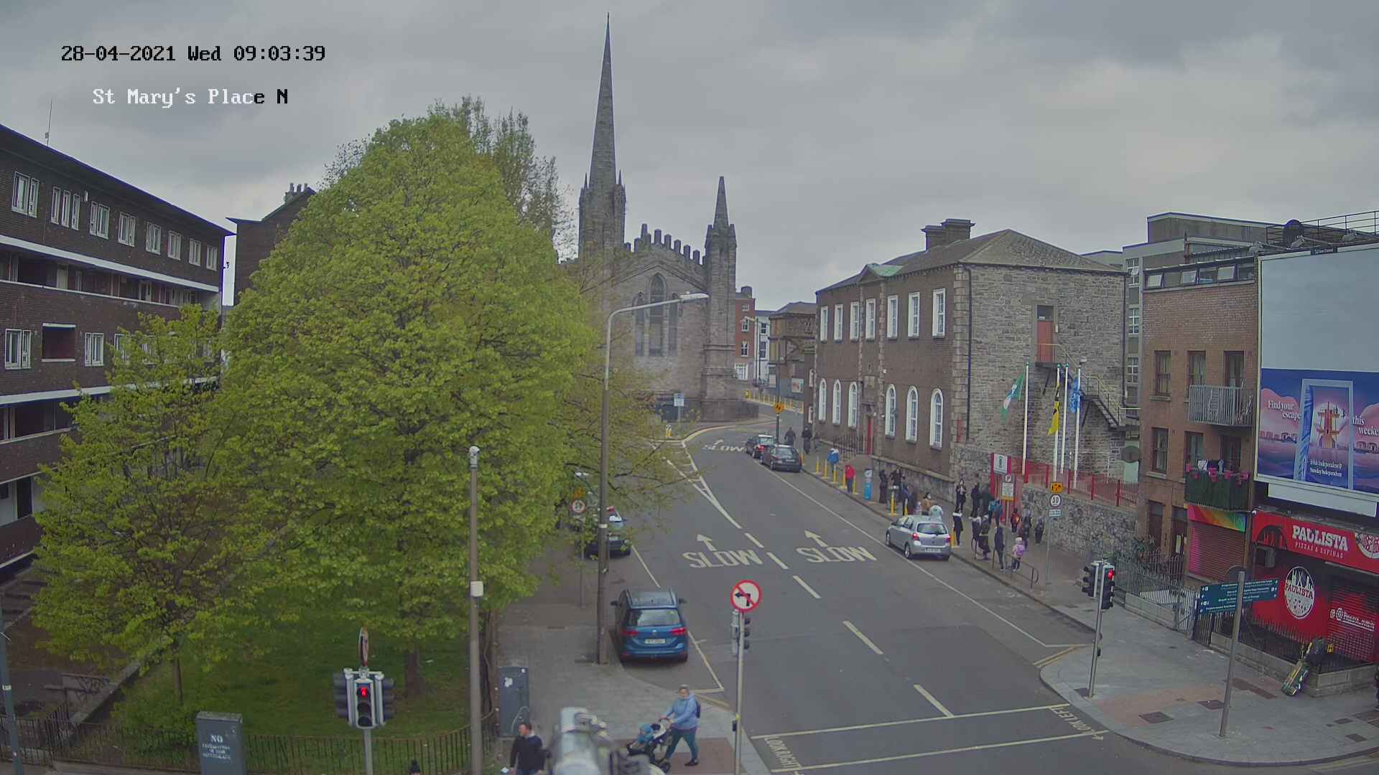Click the silver hatchback parked on right
The width and height of the screenshot is (1379, 775).
coord(919,536)
